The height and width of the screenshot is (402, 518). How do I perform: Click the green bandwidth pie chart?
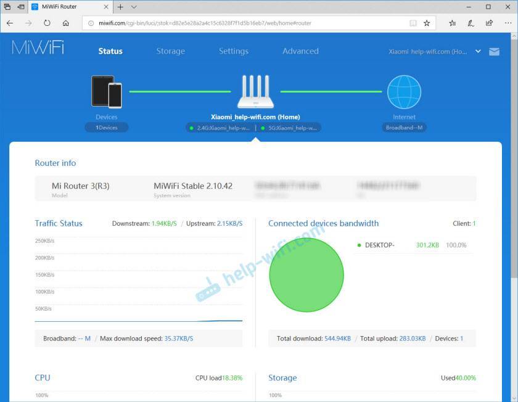pos(306,274)
